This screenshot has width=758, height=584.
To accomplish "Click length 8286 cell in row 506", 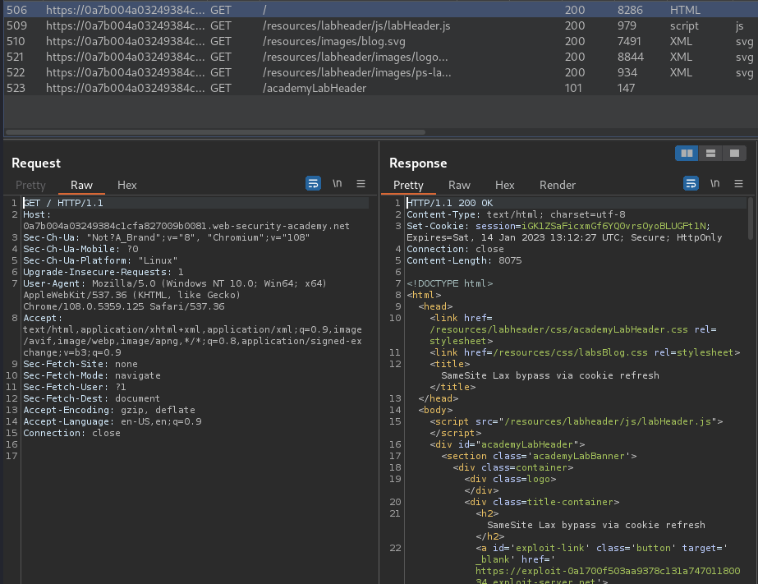I will pos(630,10).
